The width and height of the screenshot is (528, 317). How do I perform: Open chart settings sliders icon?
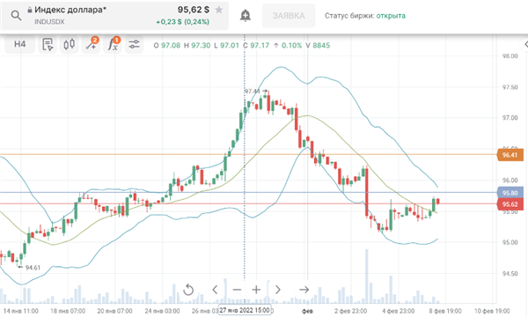click(x=134, y=44)
